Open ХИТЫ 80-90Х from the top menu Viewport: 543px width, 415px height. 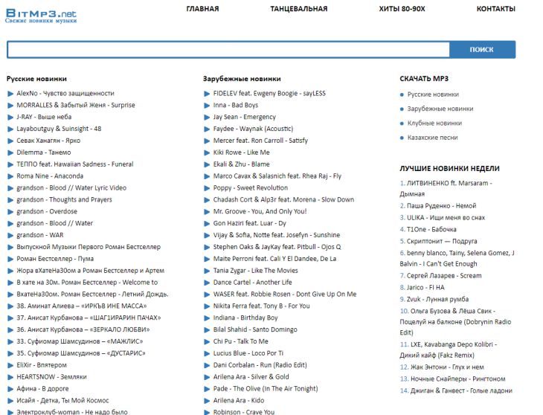tap(402, 9)
